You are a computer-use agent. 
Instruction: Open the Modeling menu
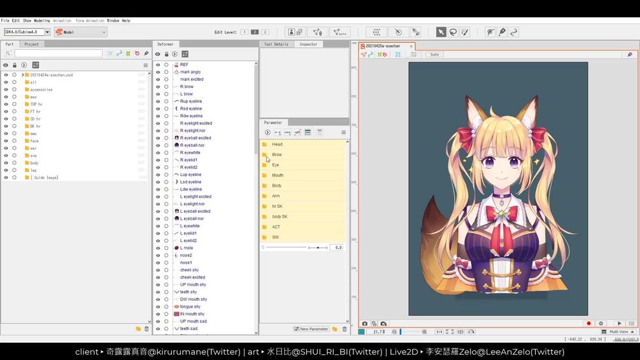coord(41,20)
